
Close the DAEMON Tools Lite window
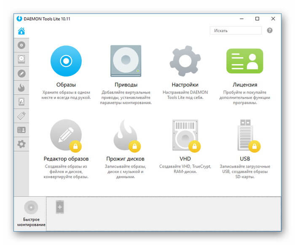click(x=273, y=19)
